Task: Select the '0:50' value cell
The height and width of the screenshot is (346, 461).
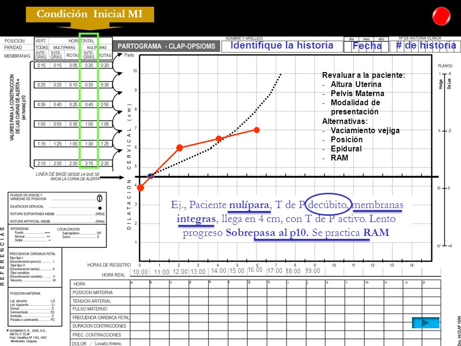Action: [x=105, y=104]
